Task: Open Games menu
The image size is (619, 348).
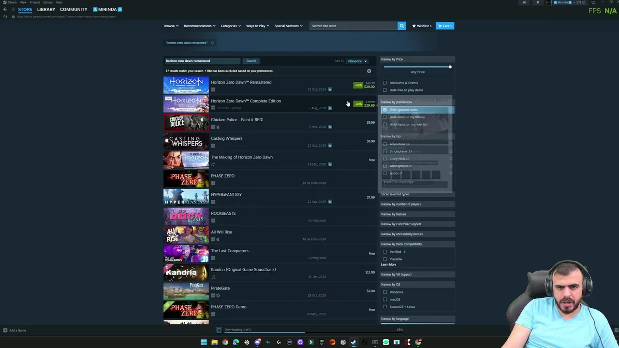Action: point(48,2)
